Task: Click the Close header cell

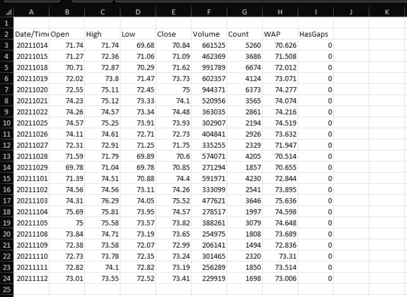Action: (x=173, y=34)
